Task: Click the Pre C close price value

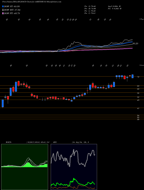Action: pyautogui.click(x=93, y=13)
